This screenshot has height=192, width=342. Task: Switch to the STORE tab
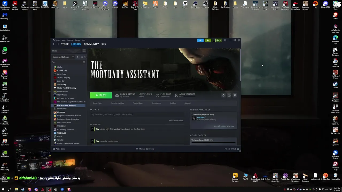click(x=65, y=44)
